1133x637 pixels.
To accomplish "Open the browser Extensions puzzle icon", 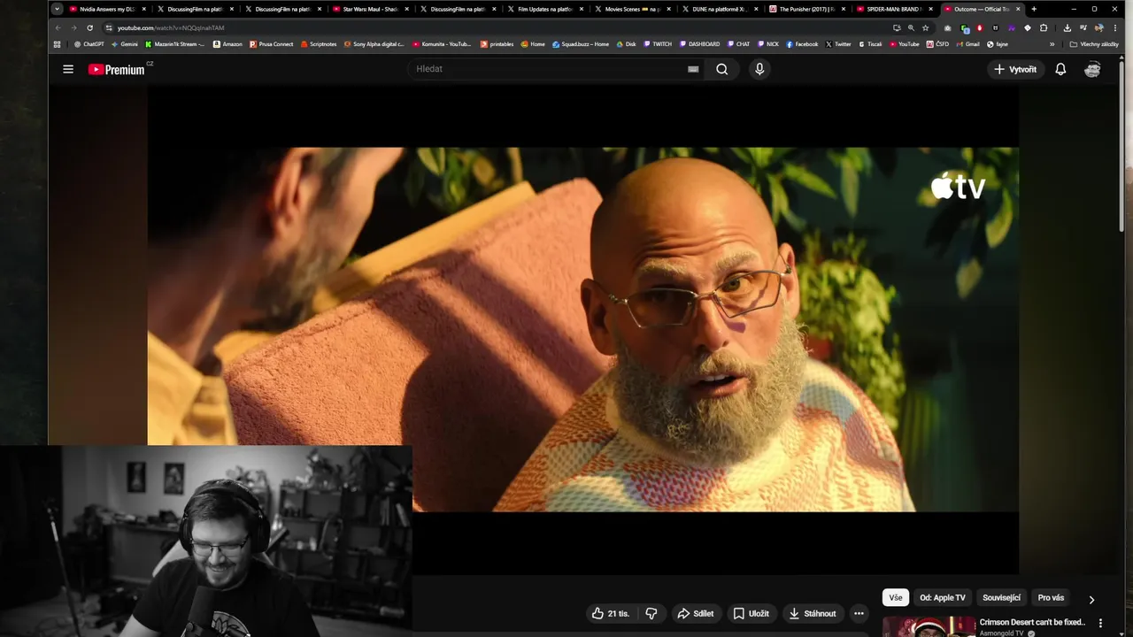I will click(1044, 27).
